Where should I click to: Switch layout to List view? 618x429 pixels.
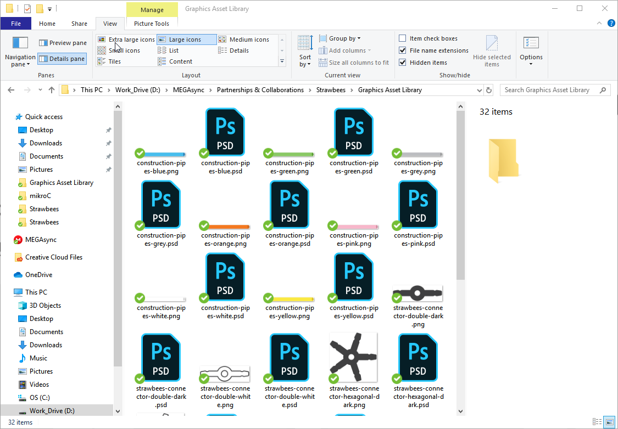168,50
